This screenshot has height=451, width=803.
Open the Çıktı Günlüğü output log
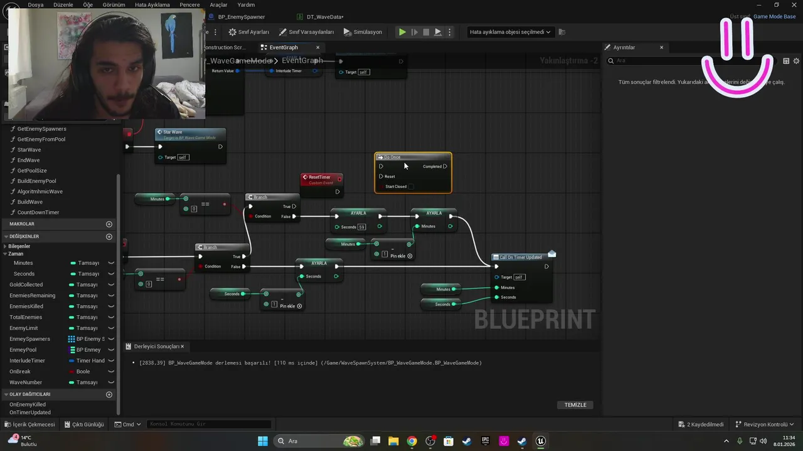(x=83, y=424)
